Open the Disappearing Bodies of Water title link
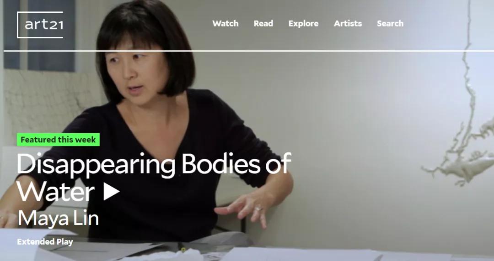The image size is (494, 261). [x=154, y=177]
